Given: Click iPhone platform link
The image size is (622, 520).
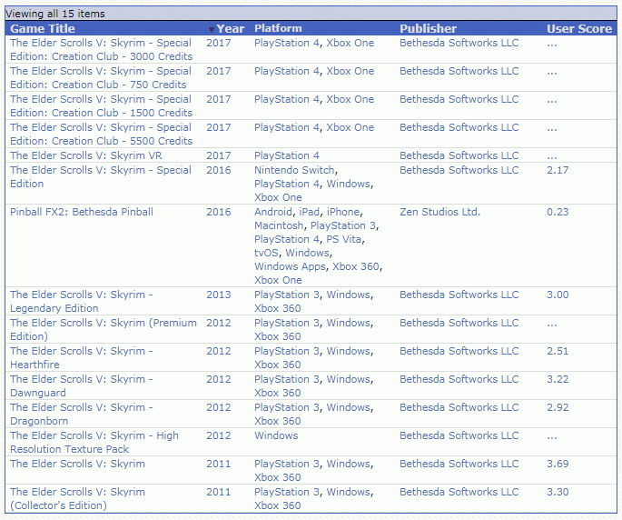Looking at the screenshot, I should click(343, 212).
